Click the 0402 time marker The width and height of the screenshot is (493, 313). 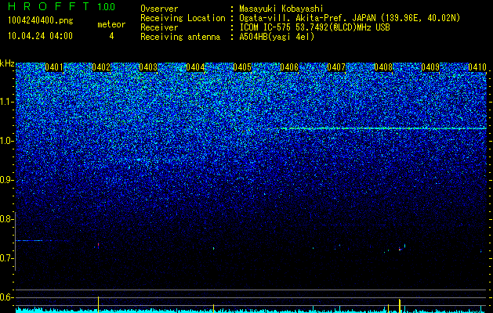click(101, 67)
